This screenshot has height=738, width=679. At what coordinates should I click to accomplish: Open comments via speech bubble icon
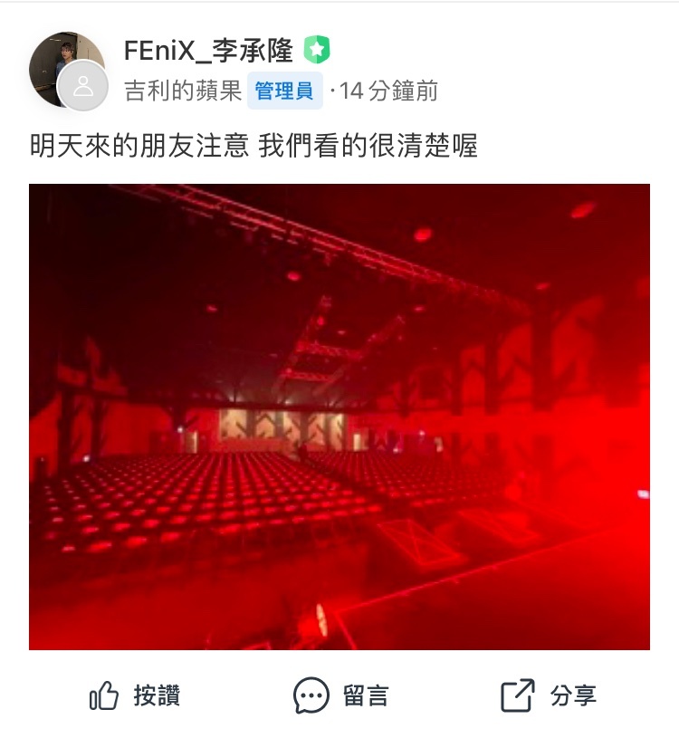[x=311, y=695]
